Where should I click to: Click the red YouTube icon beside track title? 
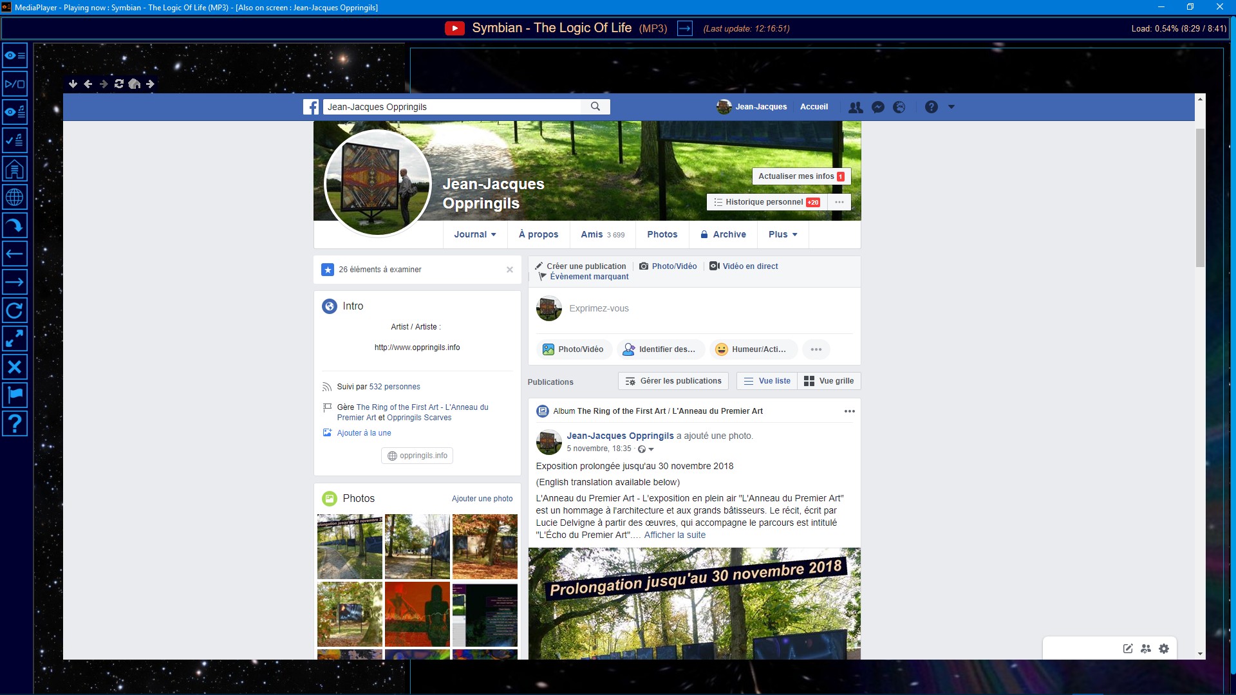454,28
